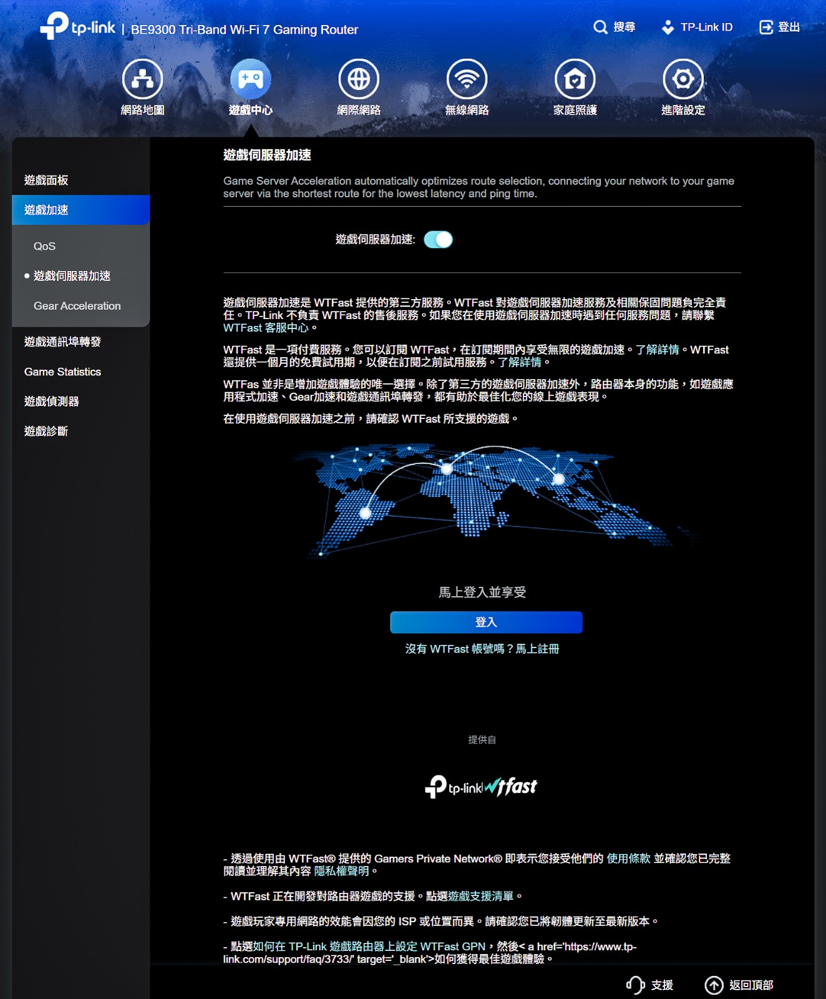Click the 登出 text label
The height and width of the screenshot is (999, 826).
click(789, 27)
